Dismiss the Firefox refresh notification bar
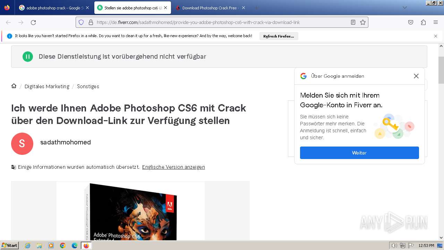Screen dimensions: 444x250 tap(436, 36)
